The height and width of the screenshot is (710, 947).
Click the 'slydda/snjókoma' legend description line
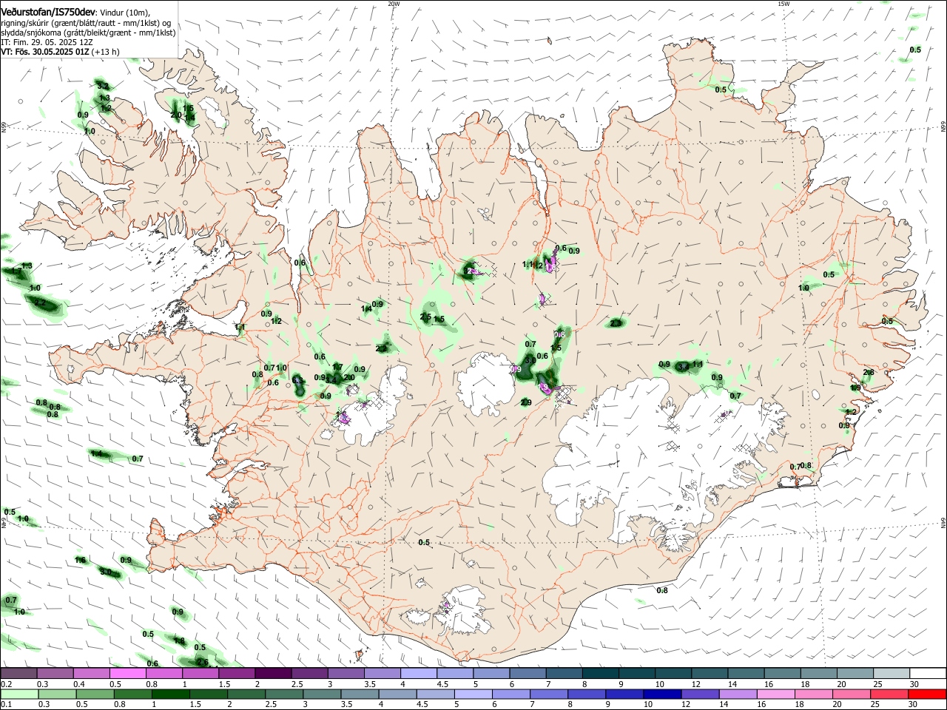pyautogui.click(x=88, y=33)
